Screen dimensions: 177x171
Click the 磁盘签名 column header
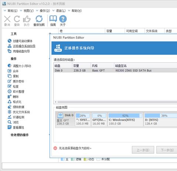(x=146, y=66)
